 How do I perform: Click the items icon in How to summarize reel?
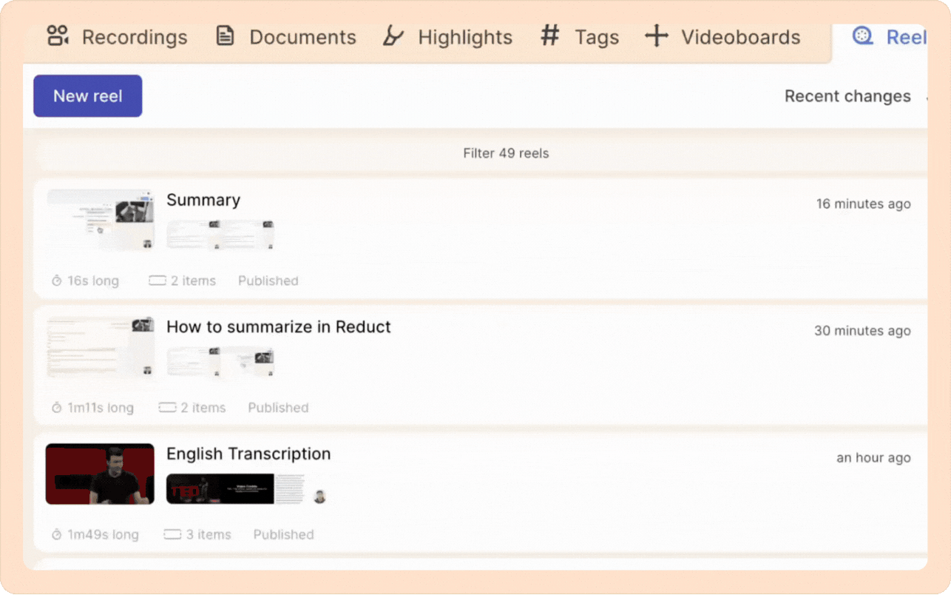(x=167, y=408)
